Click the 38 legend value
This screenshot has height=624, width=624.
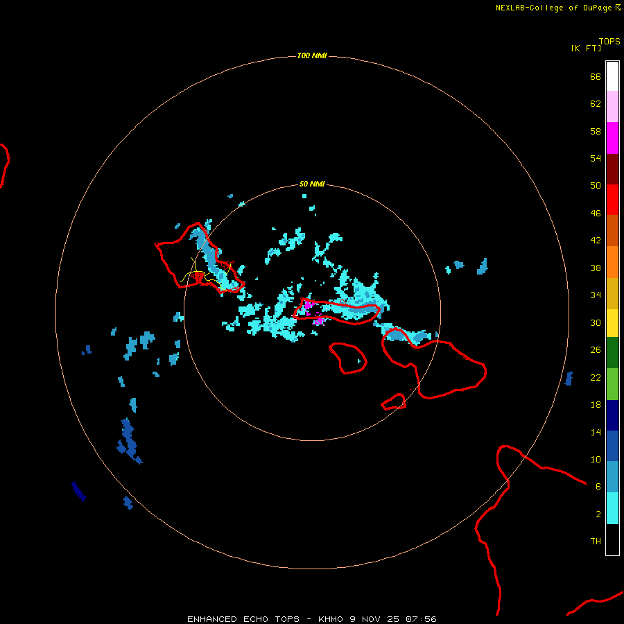596,268
